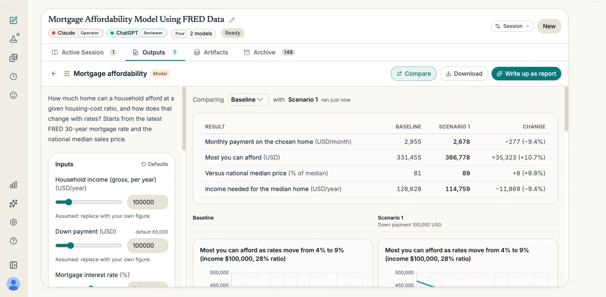Click Write up as report

pyautogui.click(x=526, y=73)
